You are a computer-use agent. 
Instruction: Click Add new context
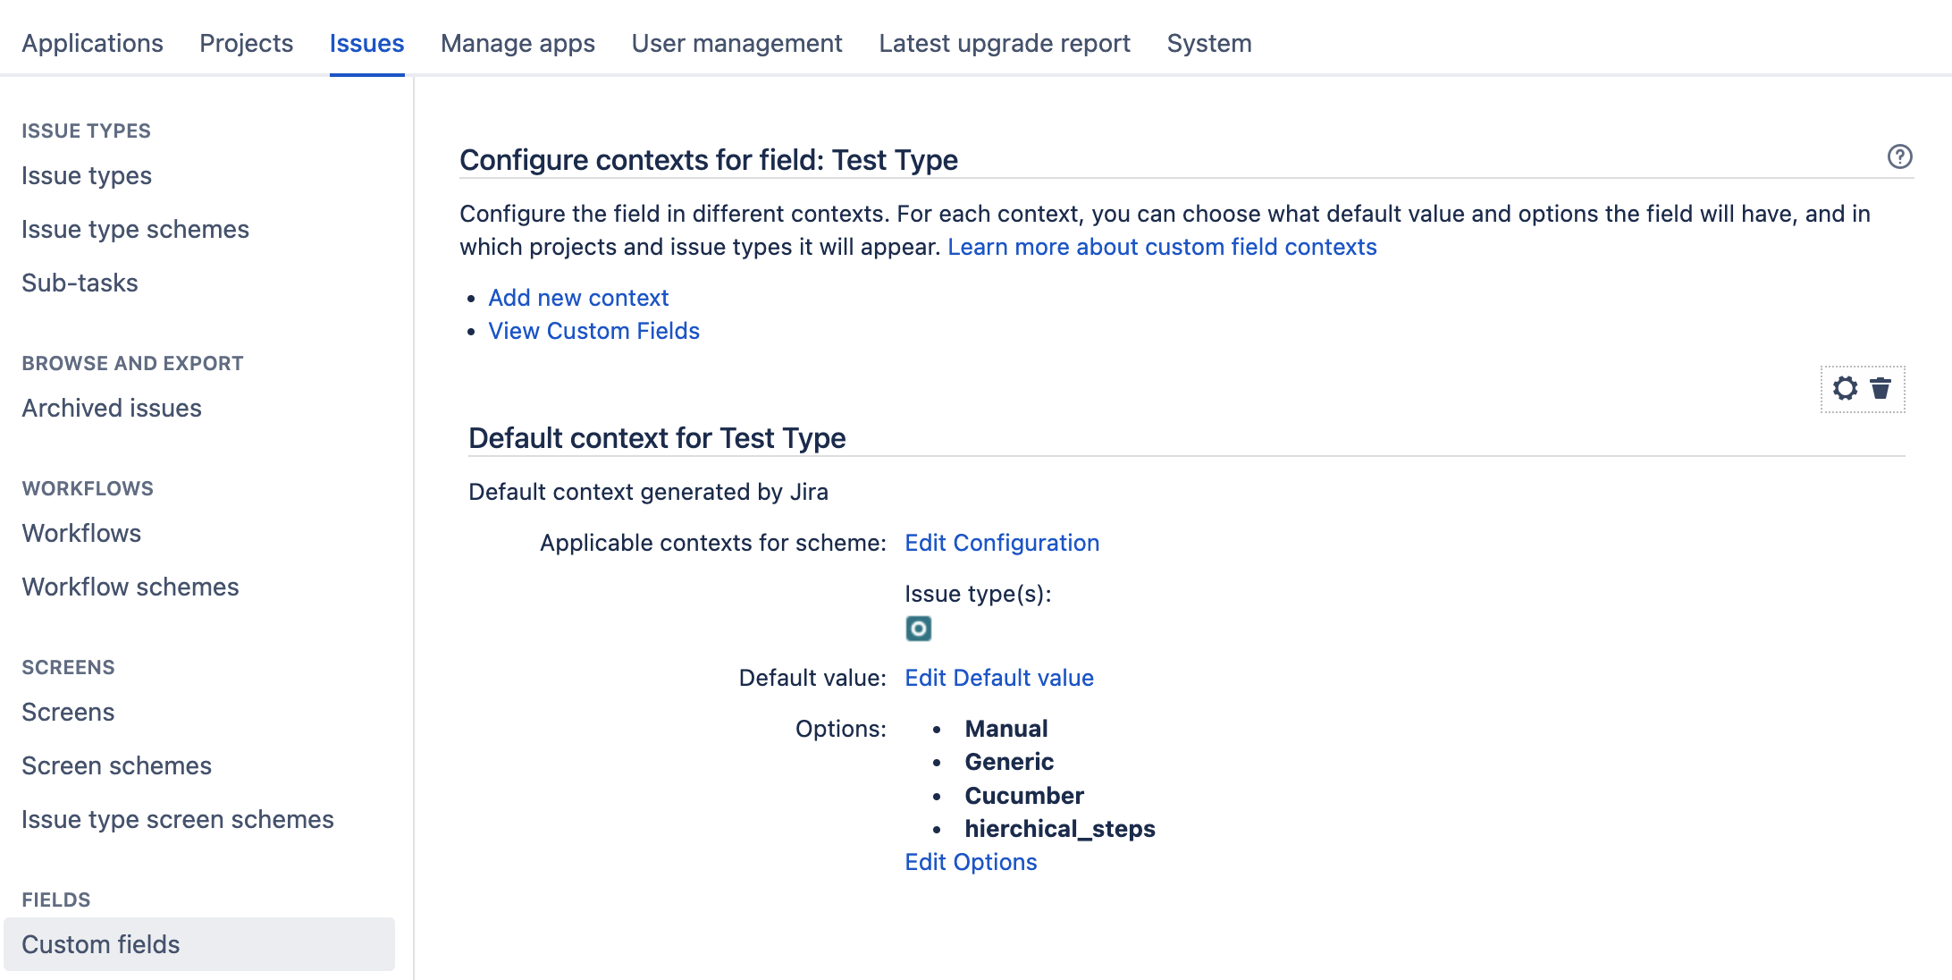pyautogui.click(x=578, y=298)
